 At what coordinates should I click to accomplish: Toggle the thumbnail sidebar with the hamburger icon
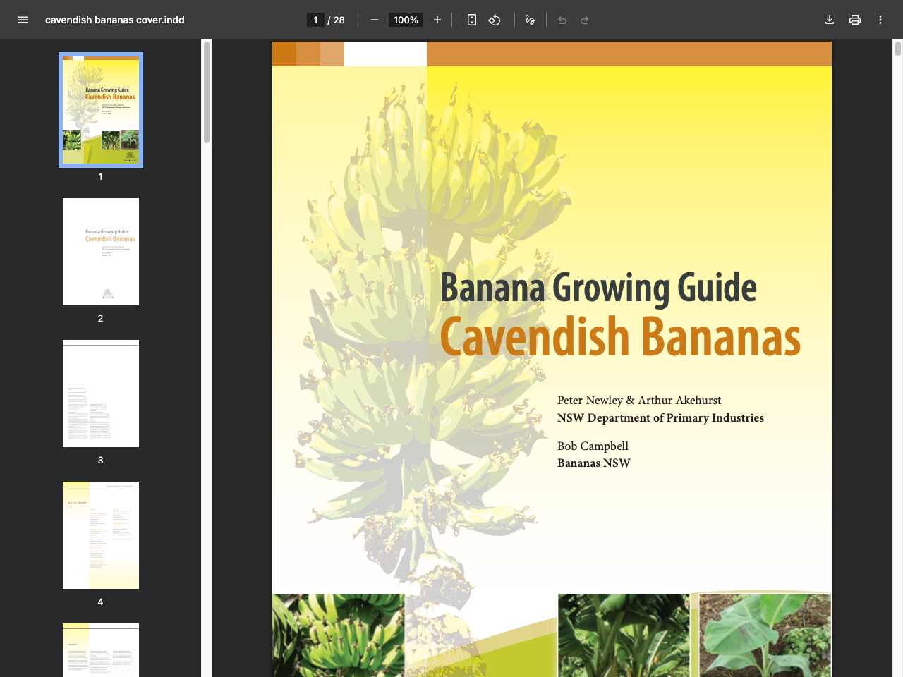pyautogui.click(x=23, y=20)
